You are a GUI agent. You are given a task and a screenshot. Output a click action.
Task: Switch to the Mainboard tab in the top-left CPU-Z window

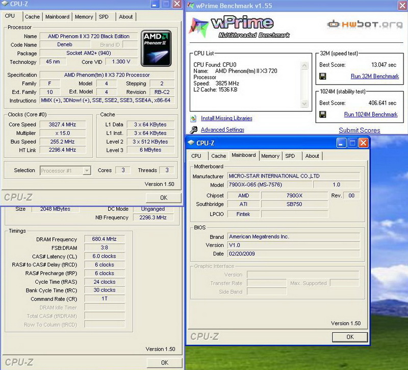pyautogui.click(x=57, y=17)
